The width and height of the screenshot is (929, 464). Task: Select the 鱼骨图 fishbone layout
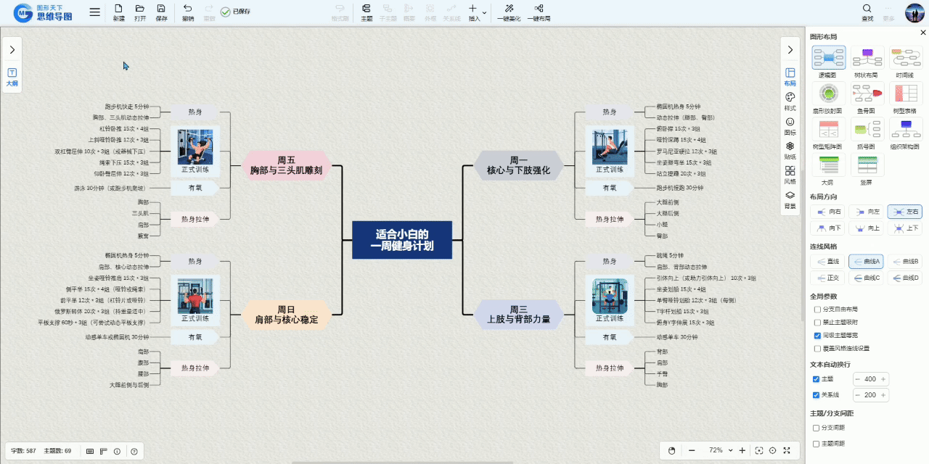click(x=866, y=94)
